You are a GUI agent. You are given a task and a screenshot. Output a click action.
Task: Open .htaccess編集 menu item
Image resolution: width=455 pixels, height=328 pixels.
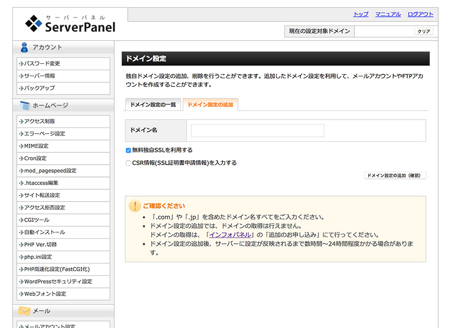pyautogui.click(x=63, y=183)
